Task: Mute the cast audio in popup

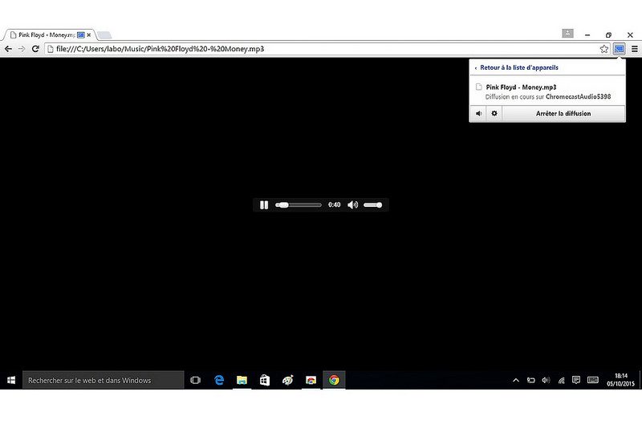Action: 478,114
